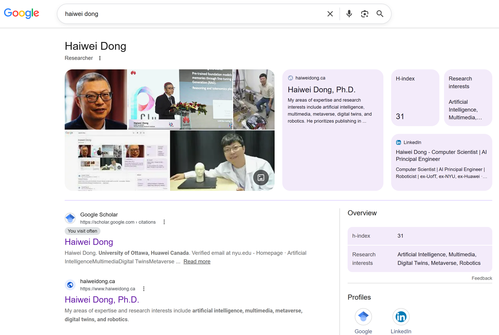Click the 'You visit often' label

coord(82,231)
